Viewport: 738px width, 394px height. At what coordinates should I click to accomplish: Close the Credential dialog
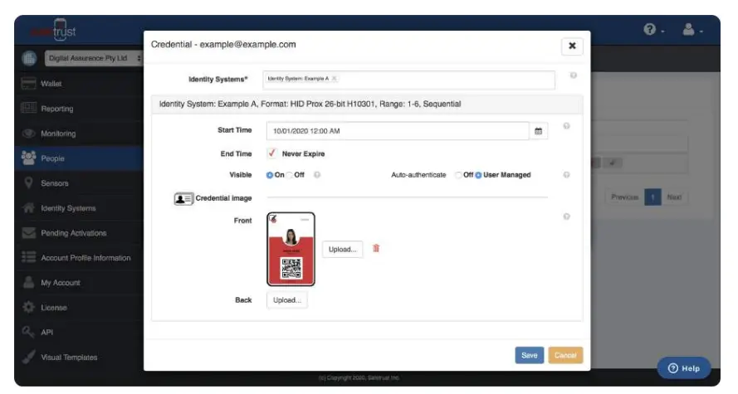(572, 46)
